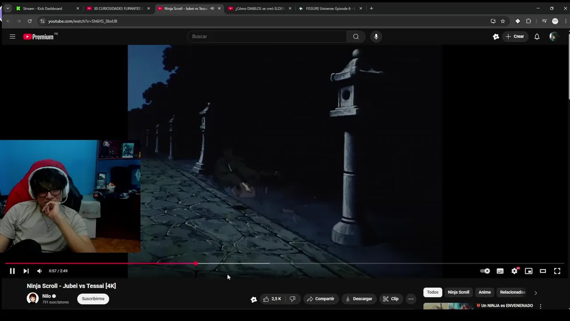
Task: Install app icon in address bar
Action: tap(493, 21)
